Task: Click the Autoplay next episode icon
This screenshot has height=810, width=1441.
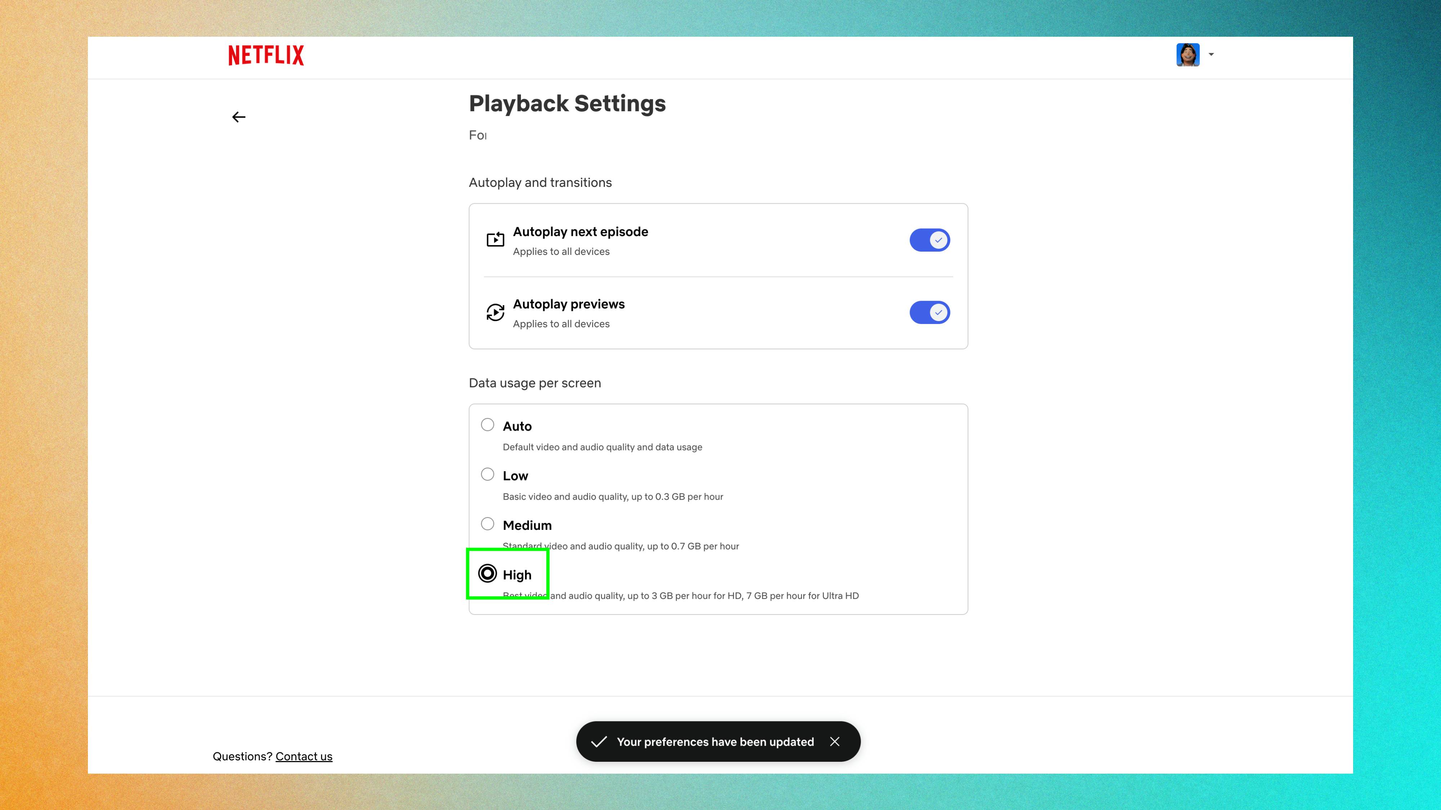Action: coord(495,239)
